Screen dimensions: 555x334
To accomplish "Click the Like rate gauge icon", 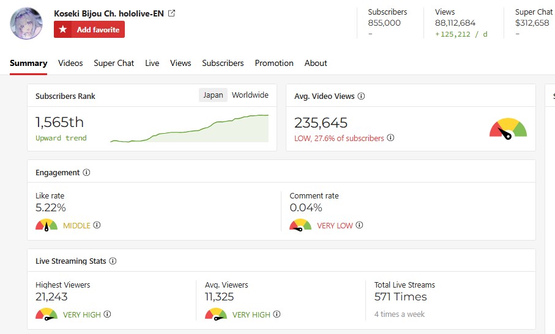I will pos(47,225).
